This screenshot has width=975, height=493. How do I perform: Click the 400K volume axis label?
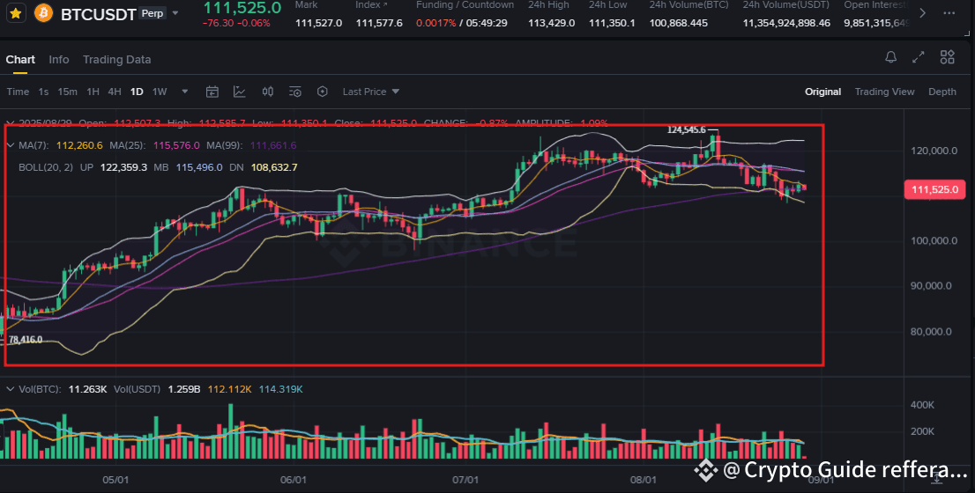[923, 405]
